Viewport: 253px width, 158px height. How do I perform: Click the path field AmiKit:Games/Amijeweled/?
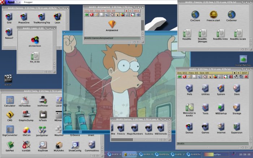(112, 38)
